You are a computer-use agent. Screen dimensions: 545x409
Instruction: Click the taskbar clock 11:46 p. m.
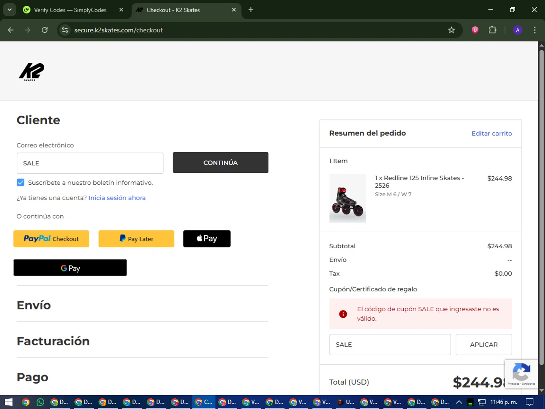coord(504,402)
